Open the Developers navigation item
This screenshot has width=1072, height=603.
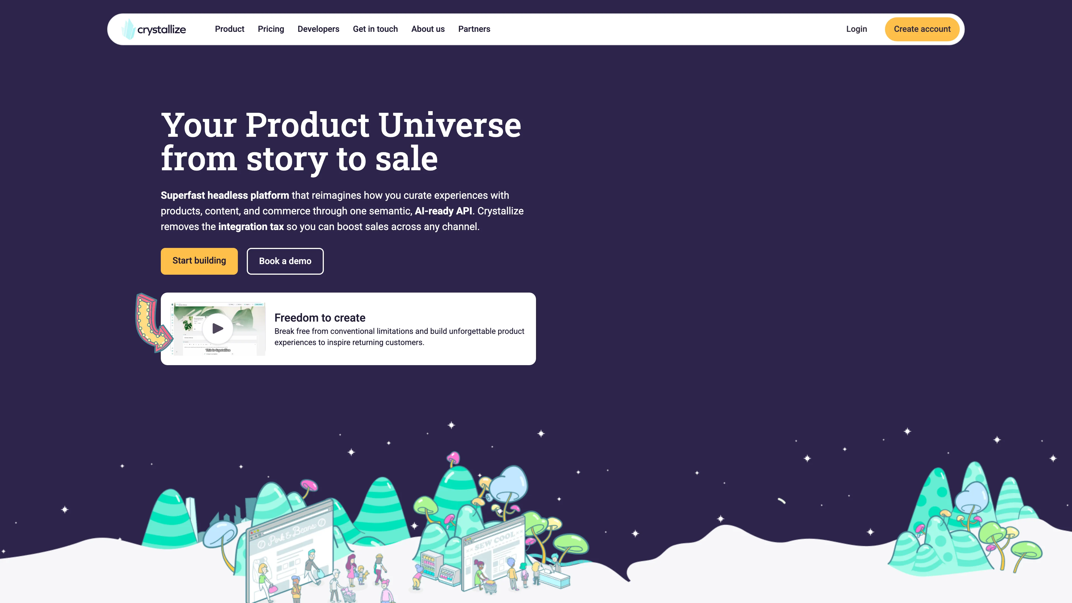click(x=318, y=29)
